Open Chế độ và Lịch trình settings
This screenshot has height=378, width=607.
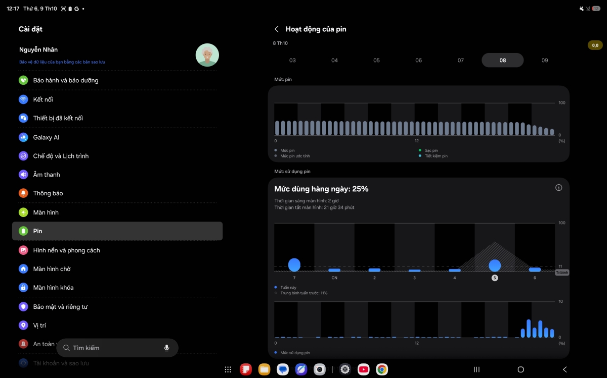pyautogui.click(x=117, y=156)
